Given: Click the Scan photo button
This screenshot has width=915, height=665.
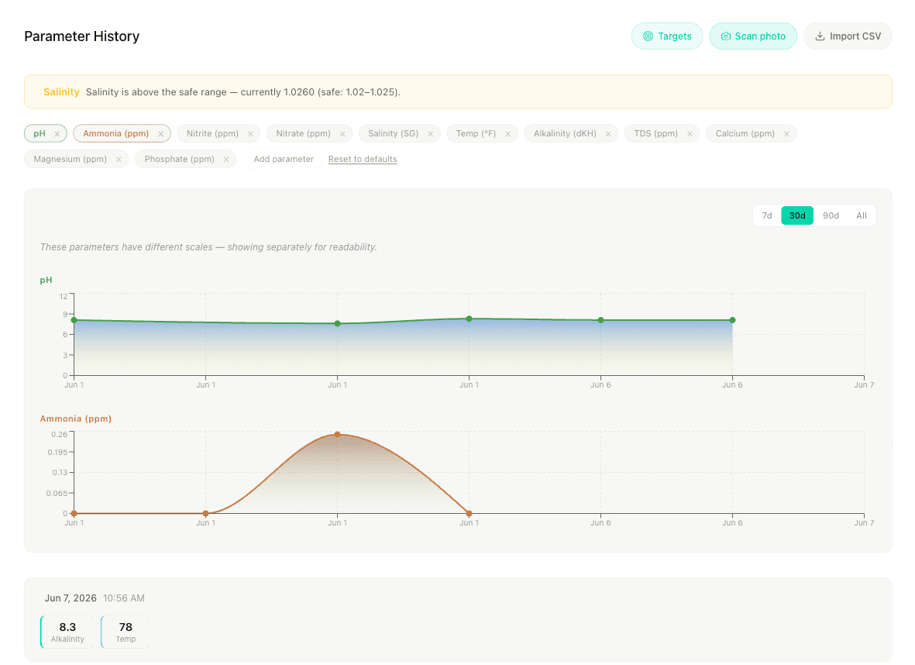Looking at the screenshot, I should coord(753,36).
